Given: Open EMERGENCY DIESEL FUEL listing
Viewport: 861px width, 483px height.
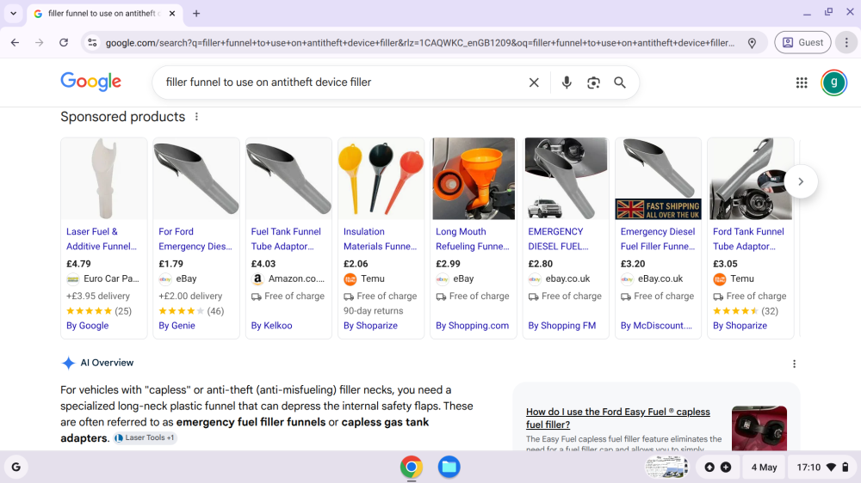Looking at the screenshot, I should click(558, 239).
